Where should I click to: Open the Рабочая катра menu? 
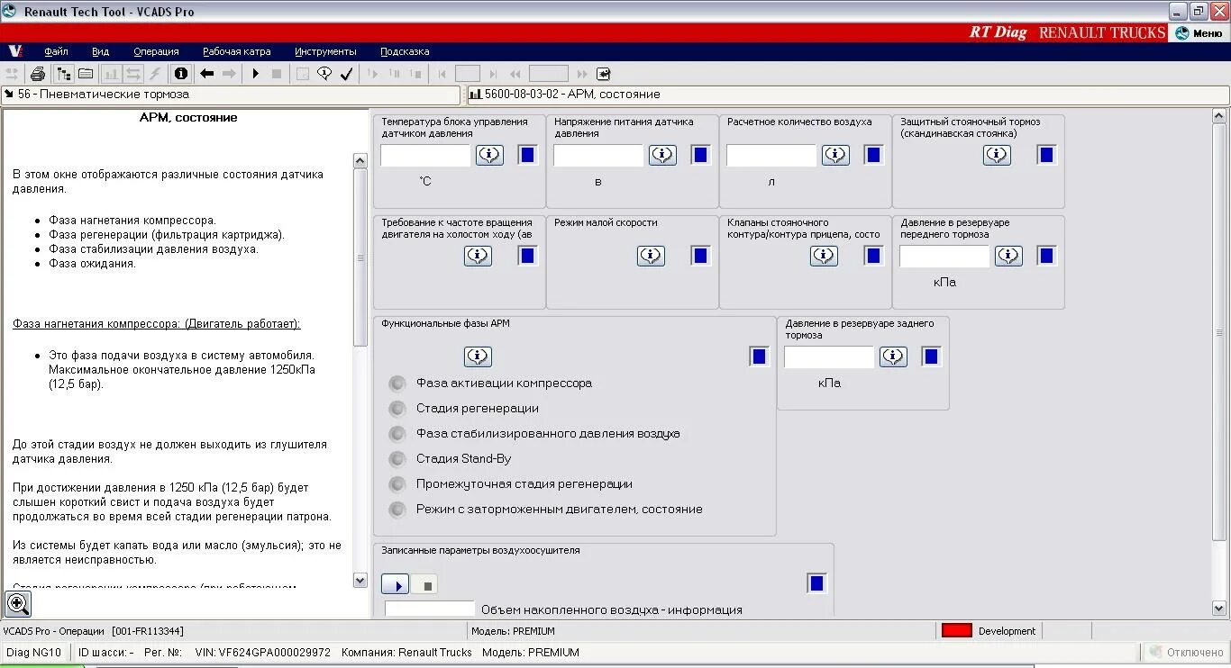tap(237, 51)
